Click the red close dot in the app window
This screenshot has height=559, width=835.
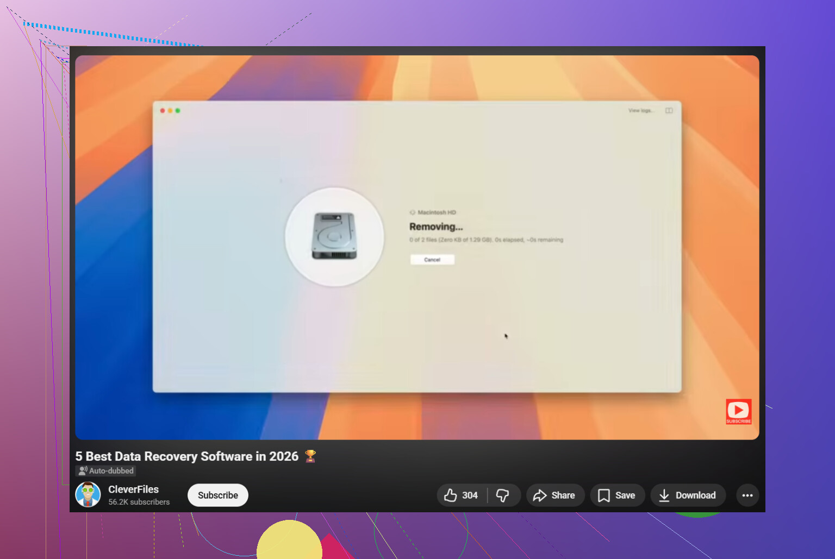pyautogui.click(x=163, y=110)
